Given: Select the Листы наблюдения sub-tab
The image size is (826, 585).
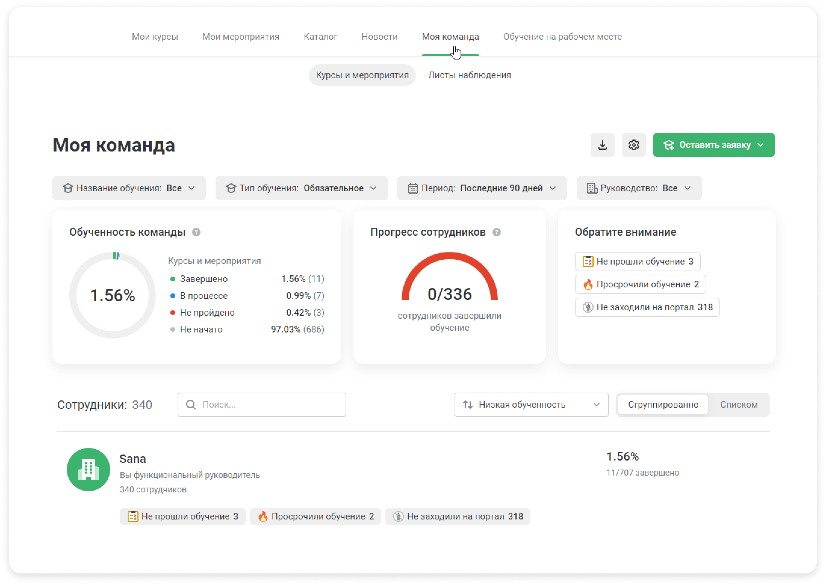Looking at the screenshot, I should pos(469,75).
